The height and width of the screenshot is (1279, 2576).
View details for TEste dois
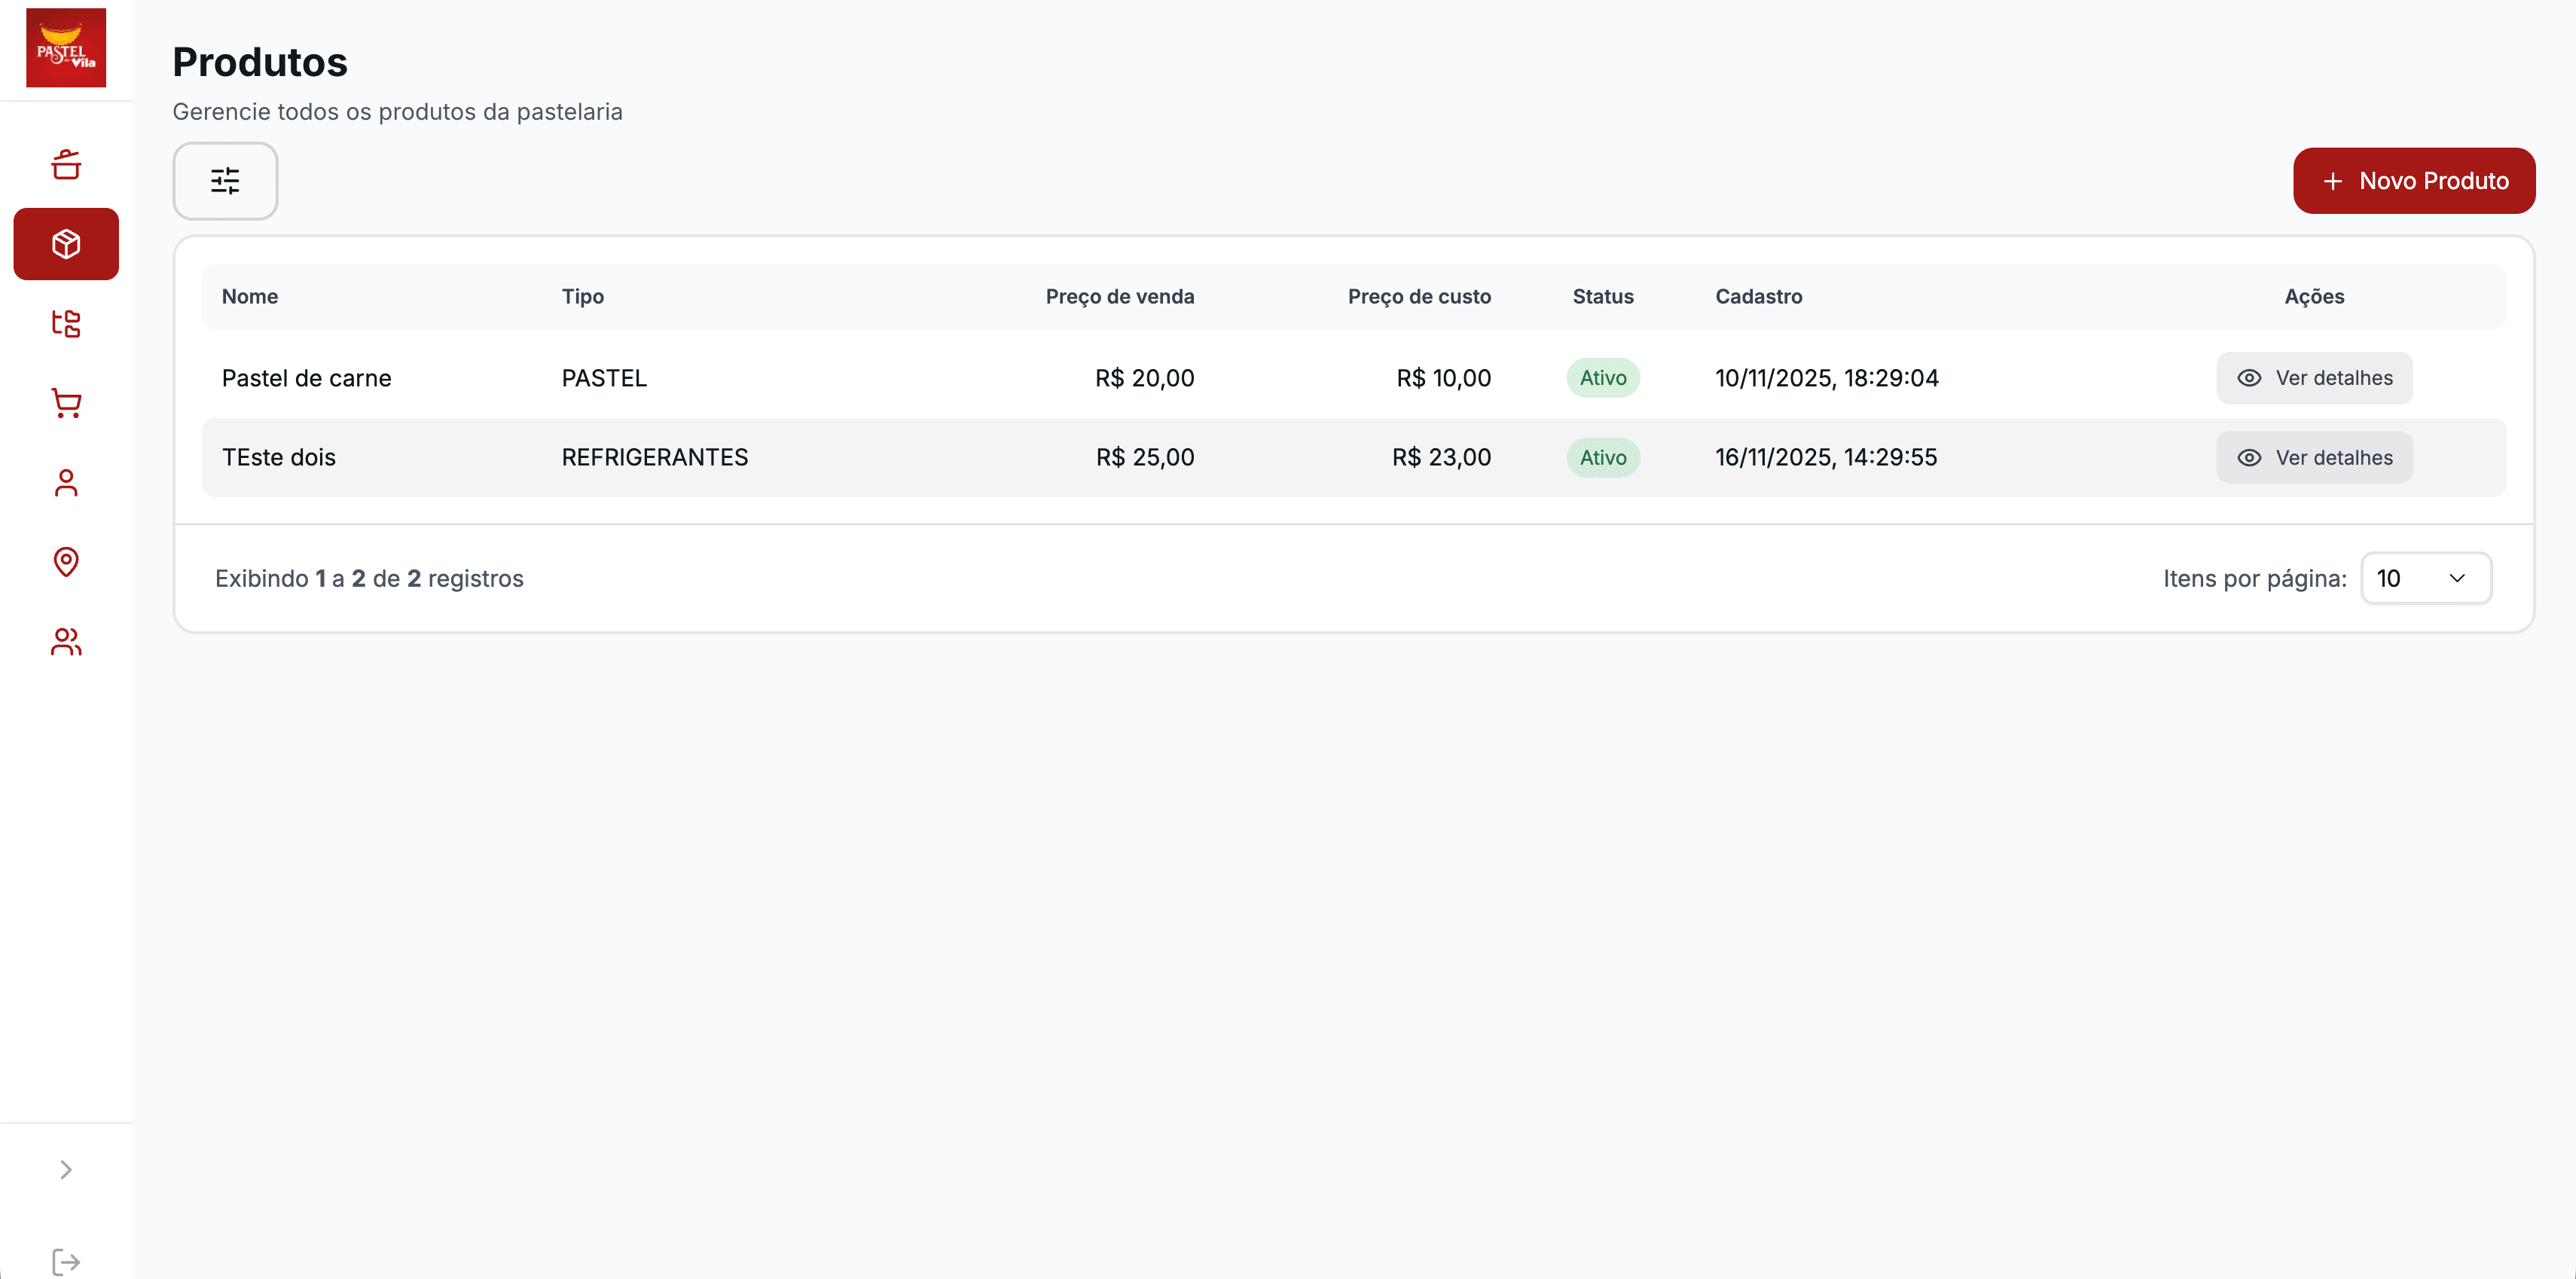pyautogui.click(x=2313, y=458)
